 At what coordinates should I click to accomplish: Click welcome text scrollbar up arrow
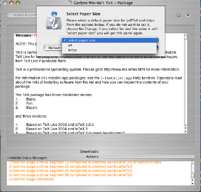pyautogui.click(x=186, y=128)
